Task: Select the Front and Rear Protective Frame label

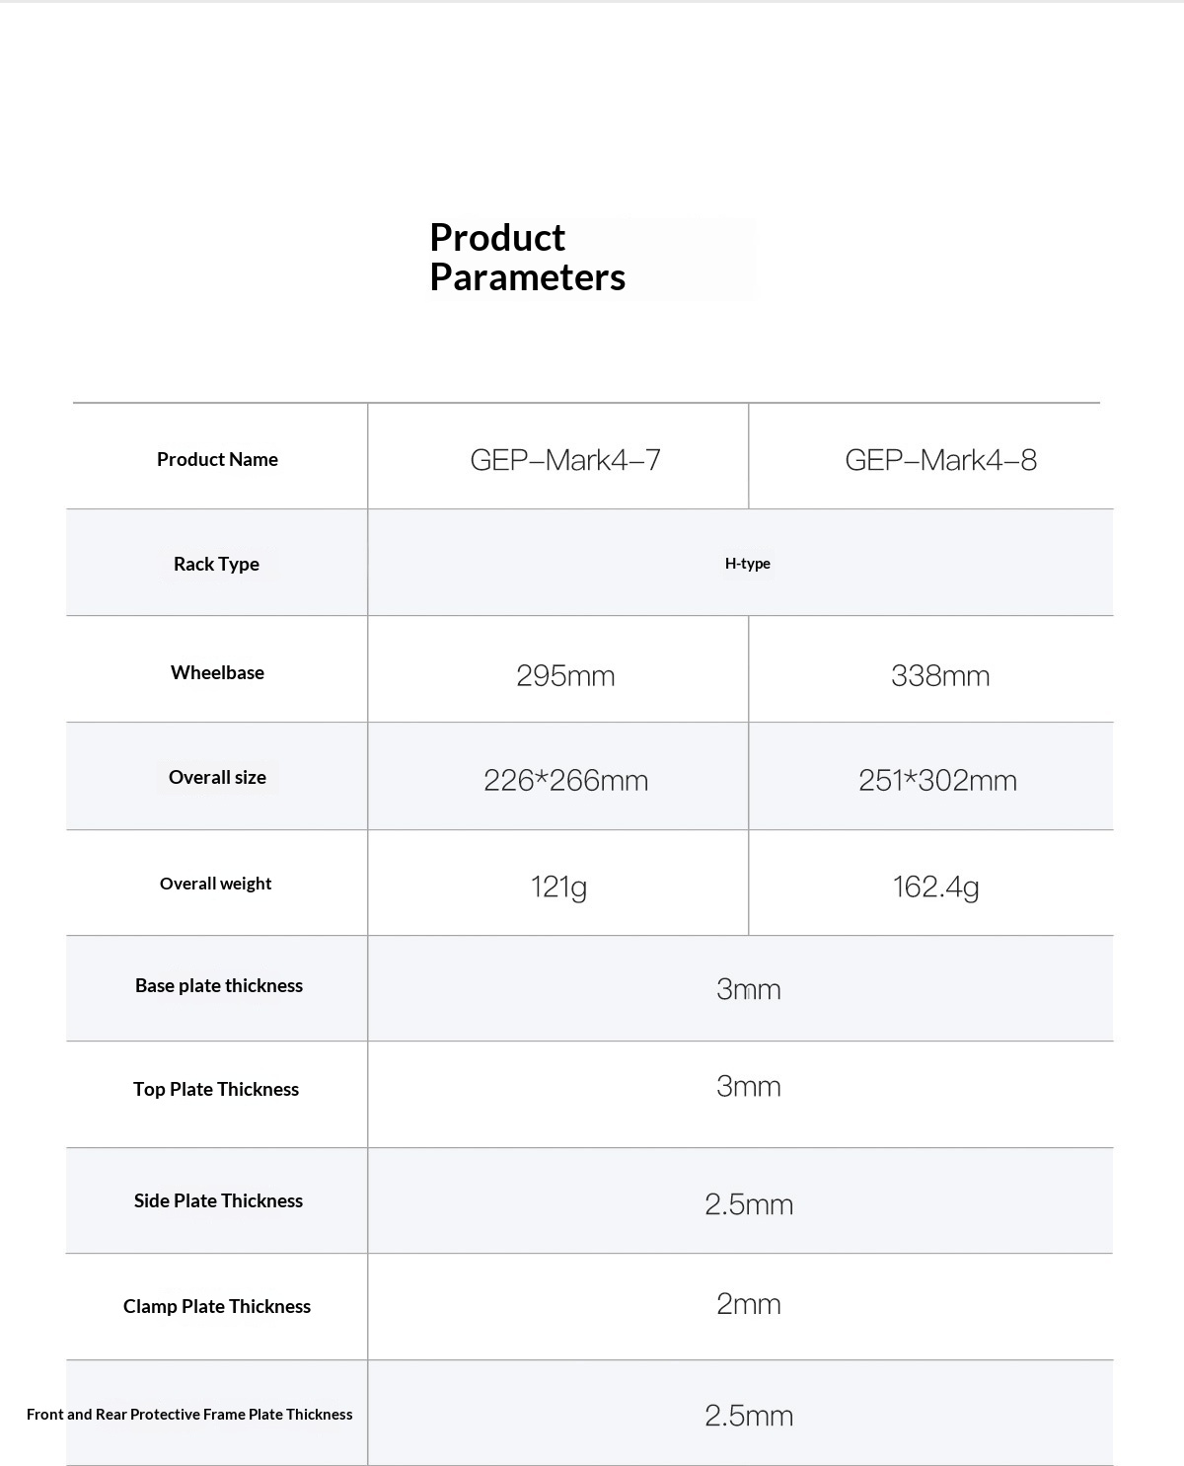Action: pyautogui.click(x=189, y=1414)
